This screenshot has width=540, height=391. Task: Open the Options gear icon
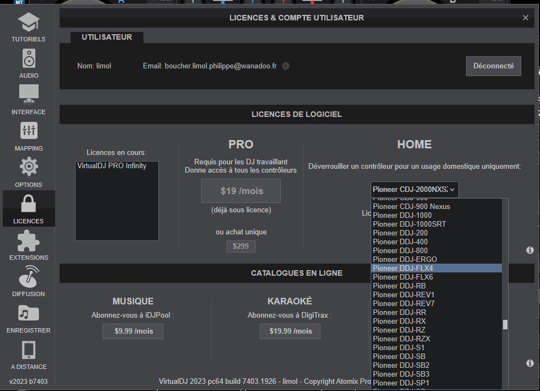tap(29, 167)
